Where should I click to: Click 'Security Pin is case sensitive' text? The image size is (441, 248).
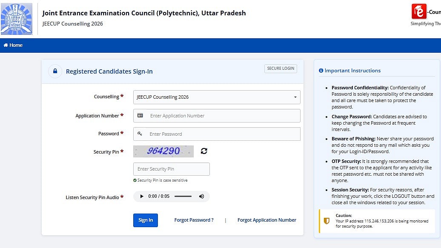[x=162, y=180]
